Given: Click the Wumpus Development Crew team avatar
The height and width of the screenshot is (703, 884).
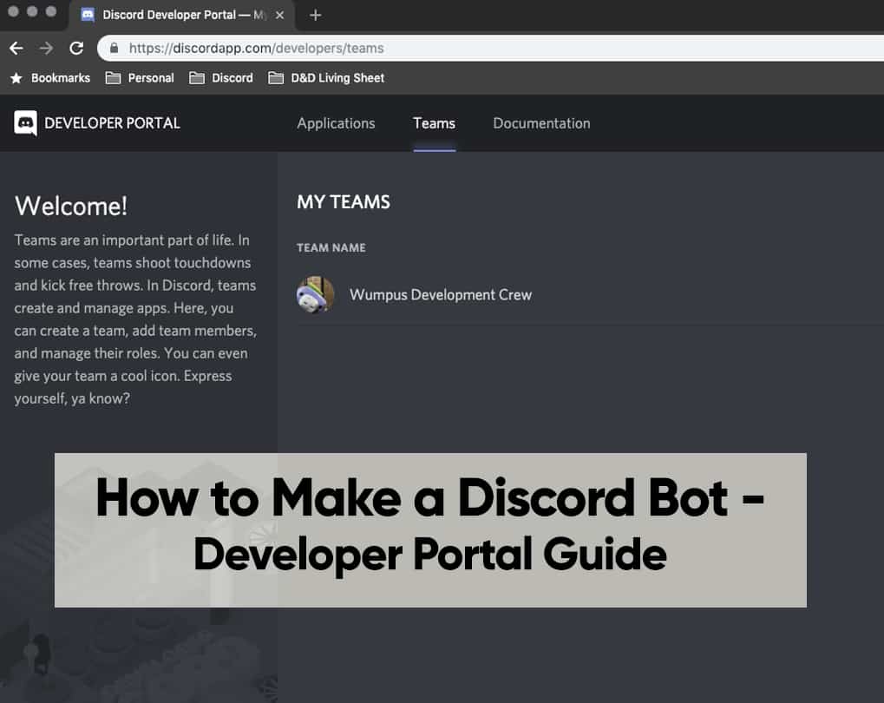Looking at the screenshot, I should pyautogui.click(x=315, y=294).
